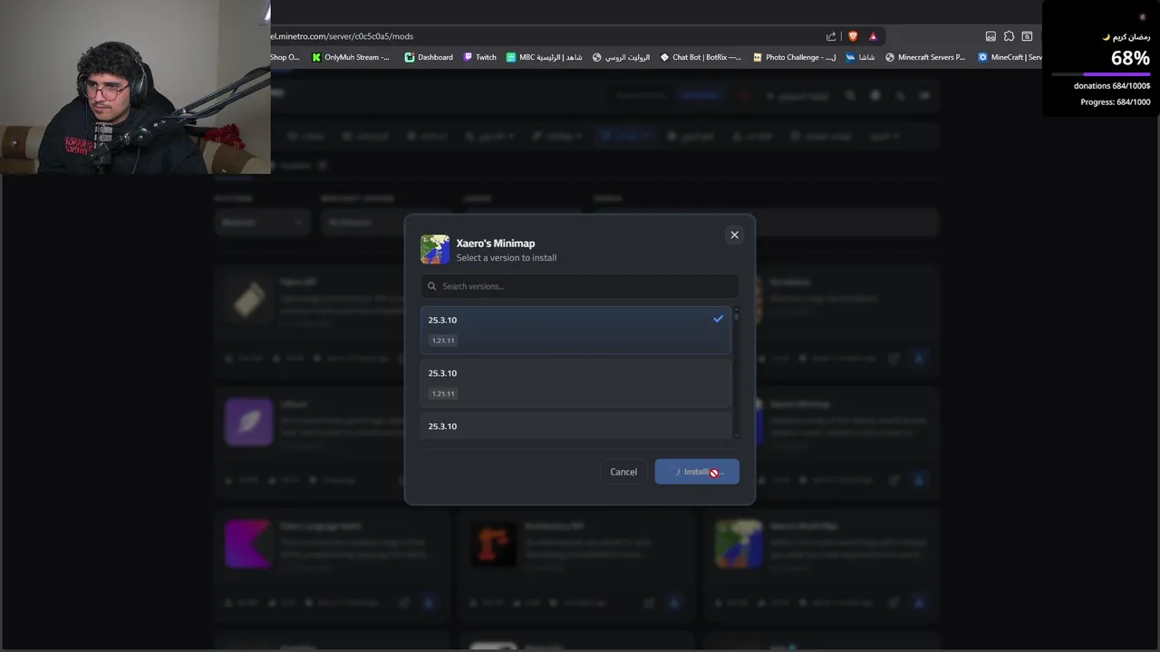Close the Xaero's Minimap version dialog
The image size is (1160, 652).
pos(734,235)
